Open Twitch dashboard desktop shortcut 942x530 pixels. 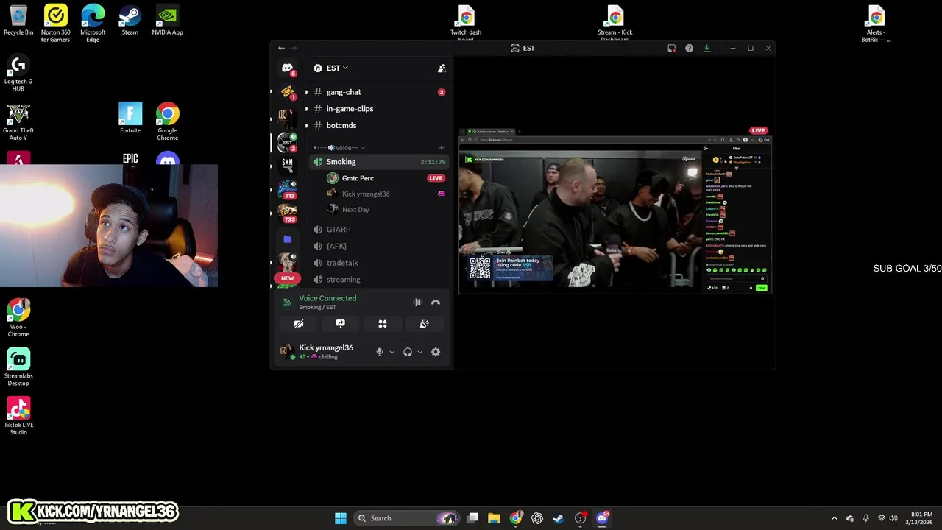[466, 23]
